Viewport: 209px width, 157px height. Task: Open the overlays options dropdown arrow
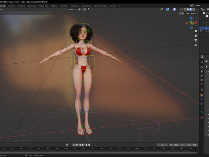coord(177,10)
